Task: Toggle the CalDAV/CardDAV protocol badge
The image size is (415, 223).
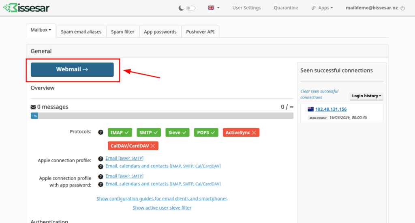Action: click(x=133, y=146)
